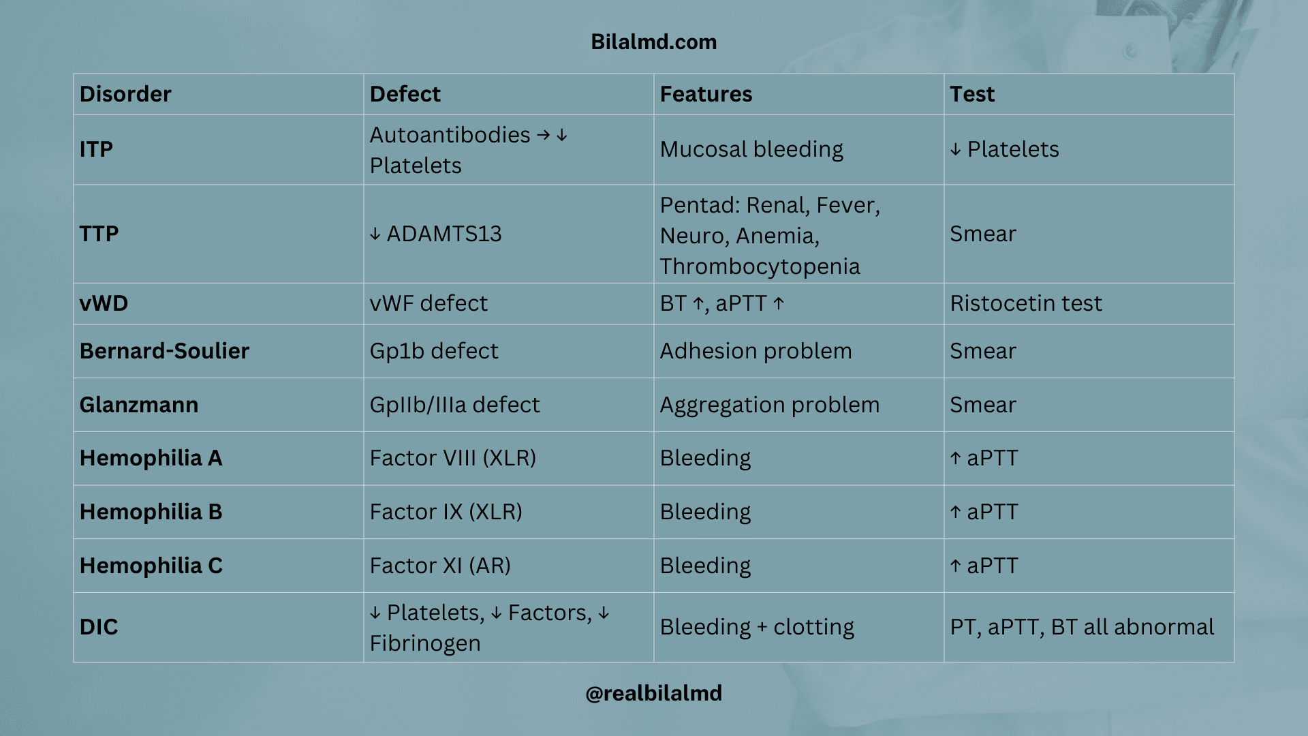Click the Features column header

point(706,94)
